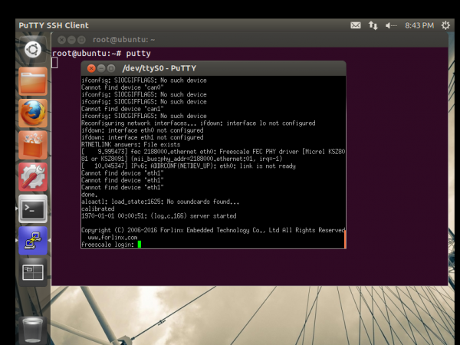Open the Workspace Switcher icon
Screen dimensions: 460x345
click(33, 271)
